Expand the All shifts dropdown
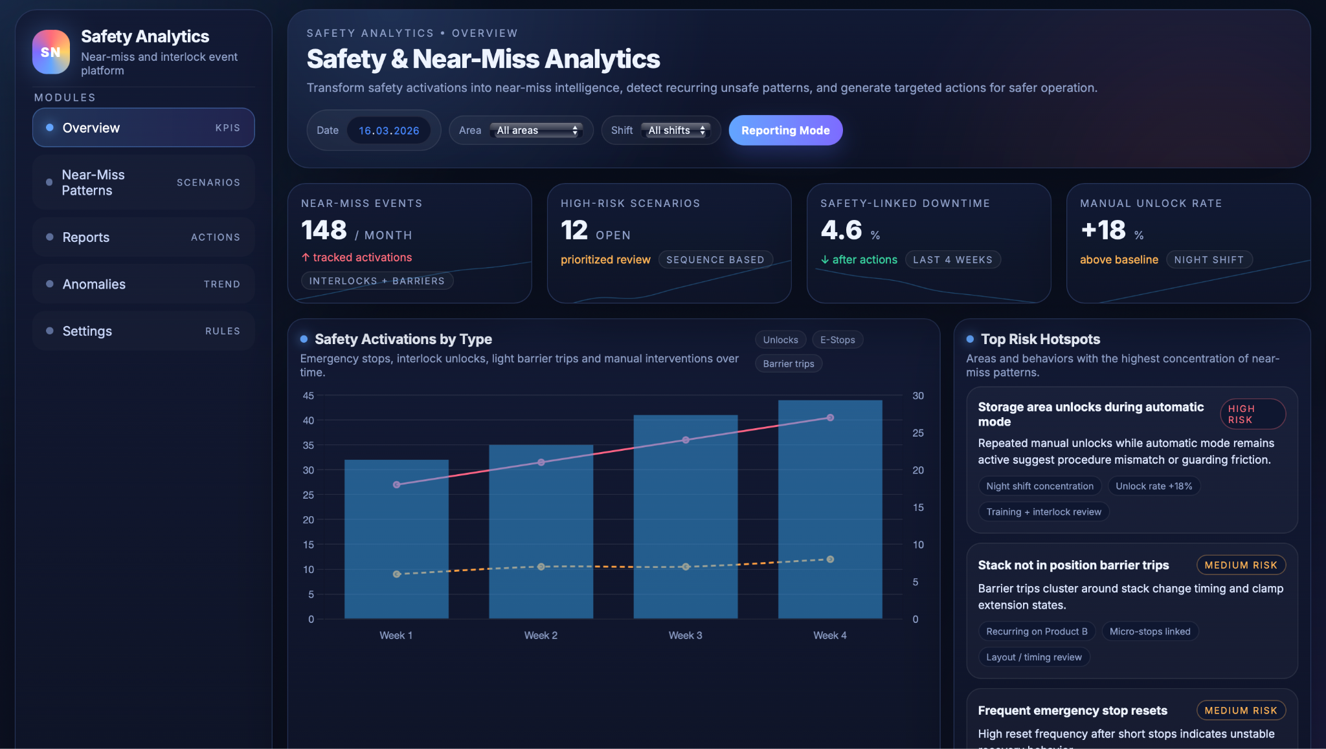 point(676,131)
